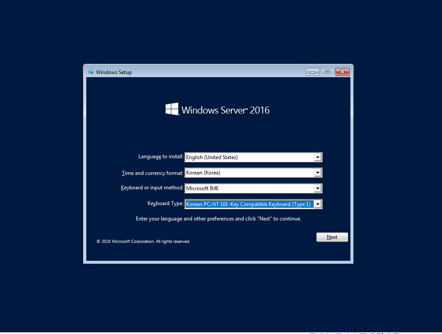This screenshot has width=442, height=334.
Task: Expand Time and currency format dropdown arrow
Action: (318, 172)
